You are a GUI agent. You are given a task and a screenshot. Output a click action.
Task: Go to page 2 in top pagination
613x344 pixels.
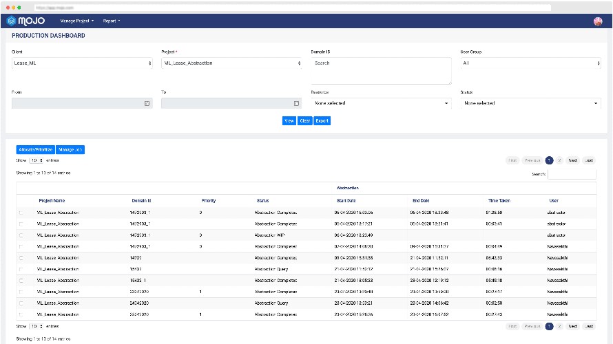(559, 160)
